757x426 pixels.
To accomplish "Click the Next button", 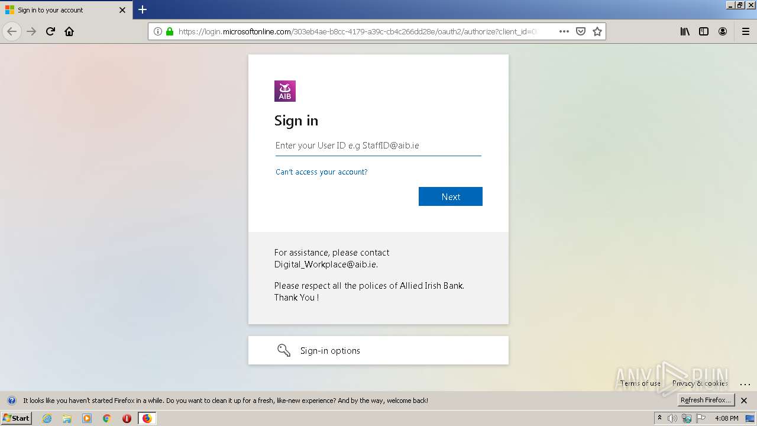I will point(451,196).
